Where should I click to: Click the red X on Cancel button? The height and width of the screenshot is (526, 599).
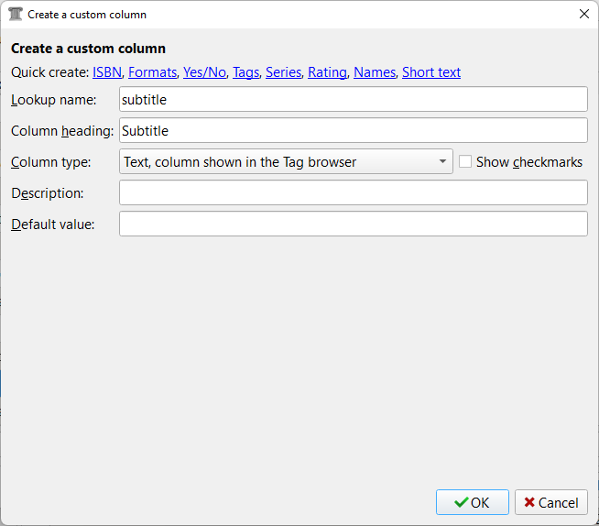[x=529, y=502]
